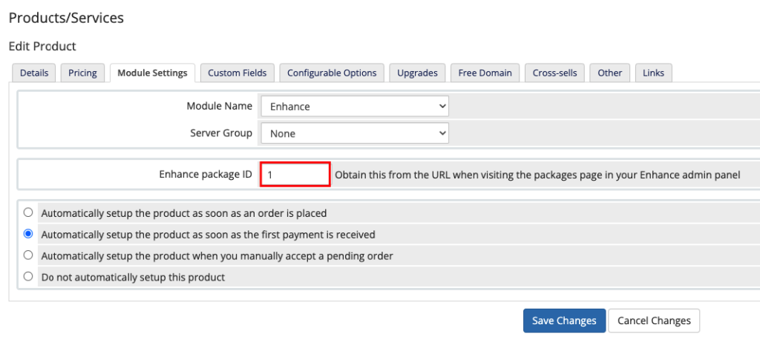The width and height of the screenshot is (760, 342).
Task: Open the Links tab
Action: 653,73
